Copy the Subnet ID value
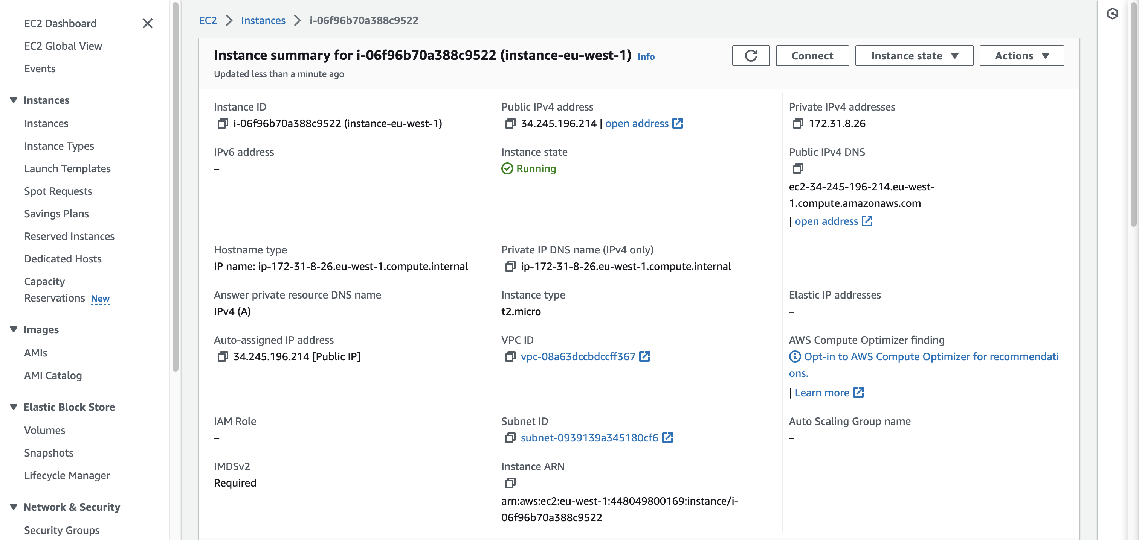1139x540 pixels. (510, 438)
